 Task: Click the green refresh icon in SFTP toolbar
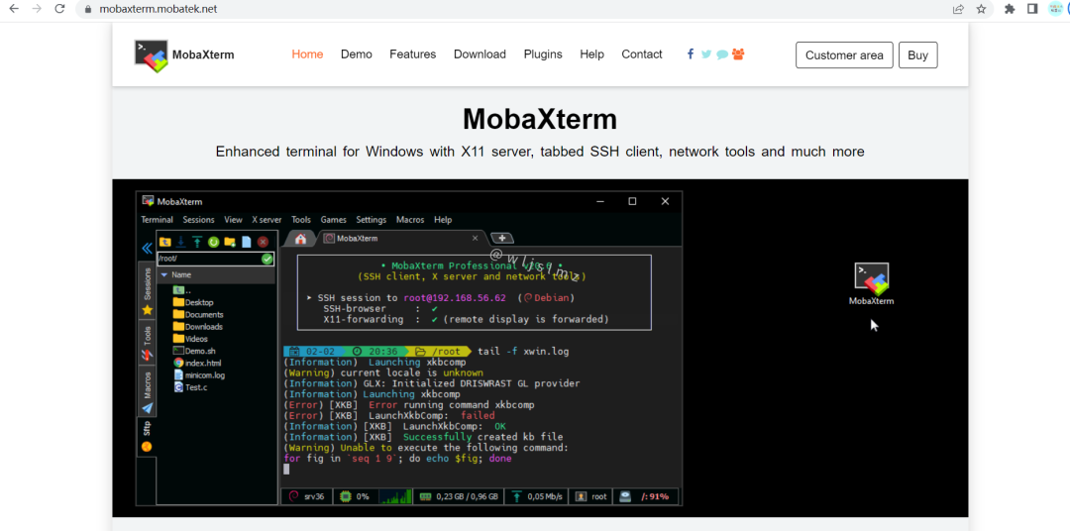214,242
